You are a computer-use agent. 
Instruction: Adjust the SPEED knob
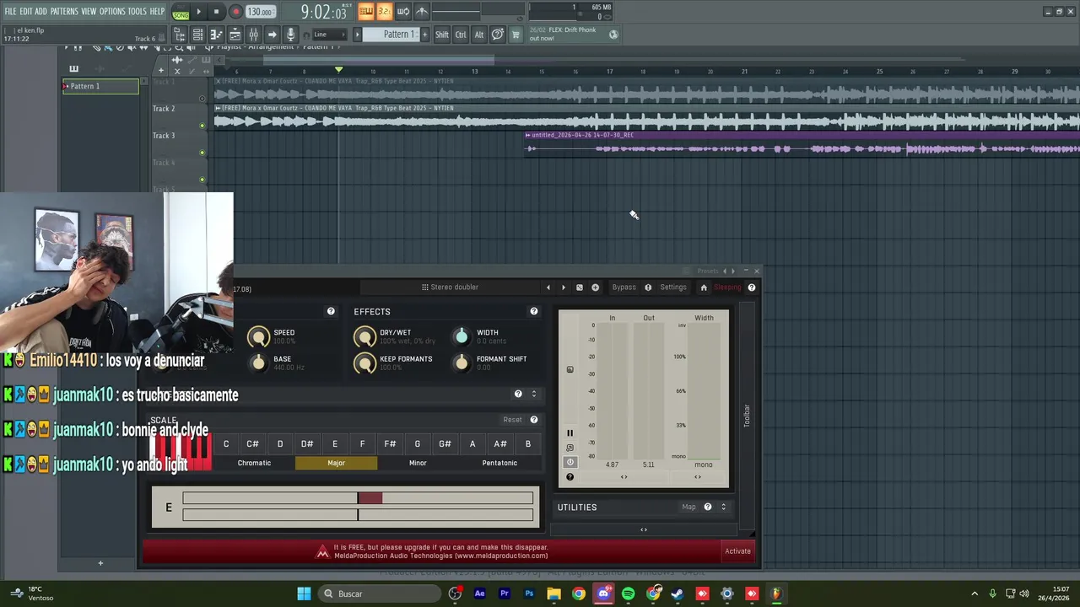(258, 336)
